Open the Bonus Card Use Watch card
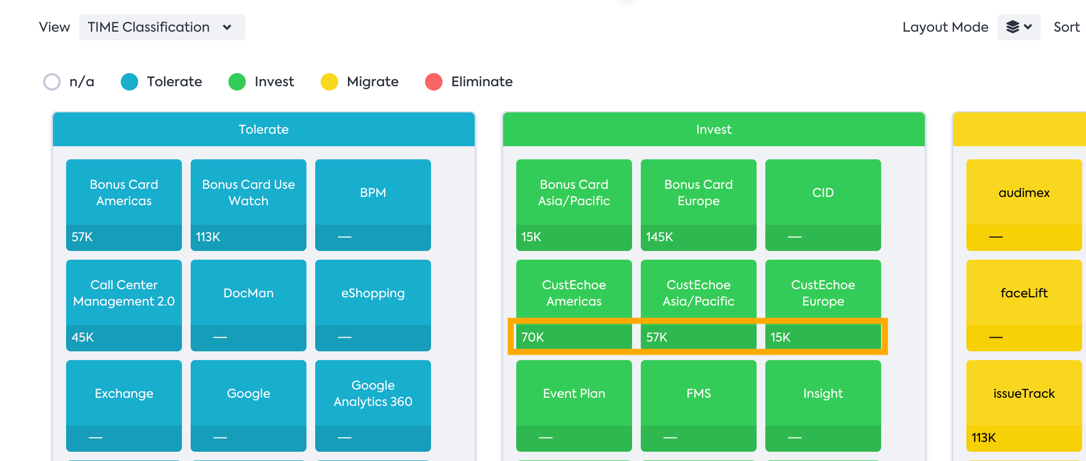Screen dimensions: 1086x461 tap(249, 205)
